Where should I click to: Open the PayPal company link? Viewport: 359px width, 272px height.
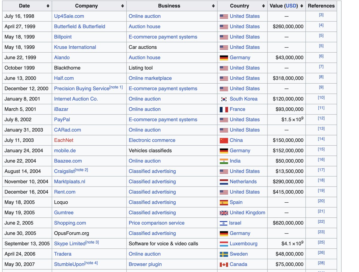pyautogui.click(x=62, y=120)
